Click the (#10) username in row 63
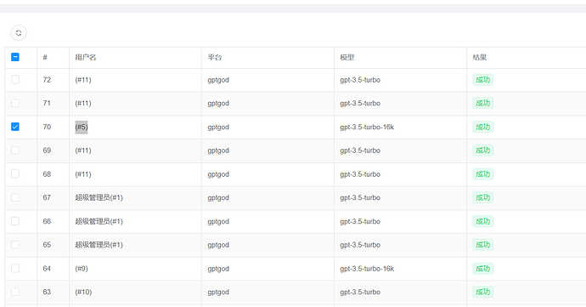Image resolution: width=586 pixels, height=307 pixels. coord(83,292)
